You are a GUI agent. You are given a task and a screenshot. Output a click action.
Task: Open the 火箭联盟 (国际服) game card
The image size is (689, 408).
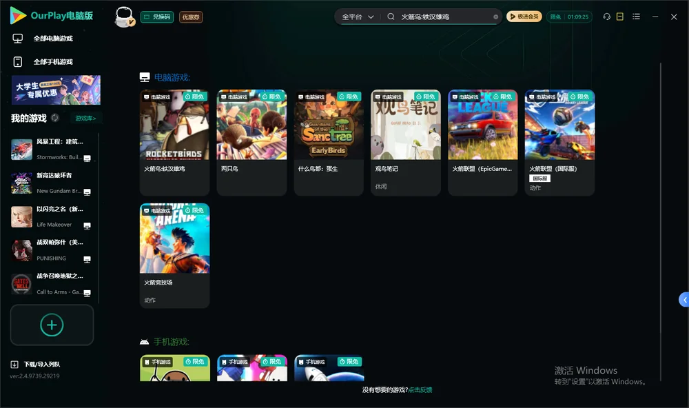coord(559,143)
